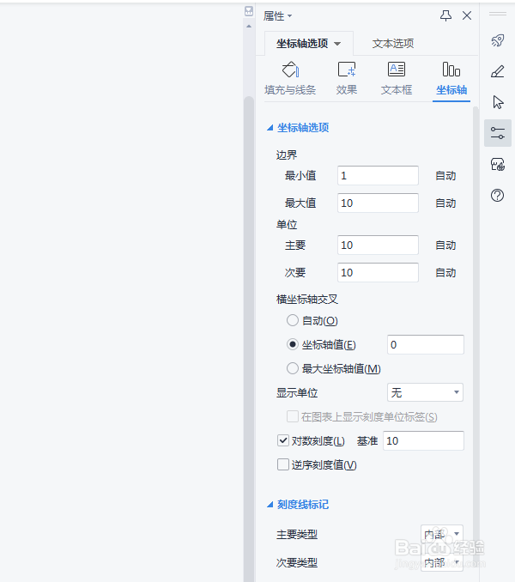Click the document vertical scrollbar thumb
Screen dimensions: 515x582
[249, 339]
